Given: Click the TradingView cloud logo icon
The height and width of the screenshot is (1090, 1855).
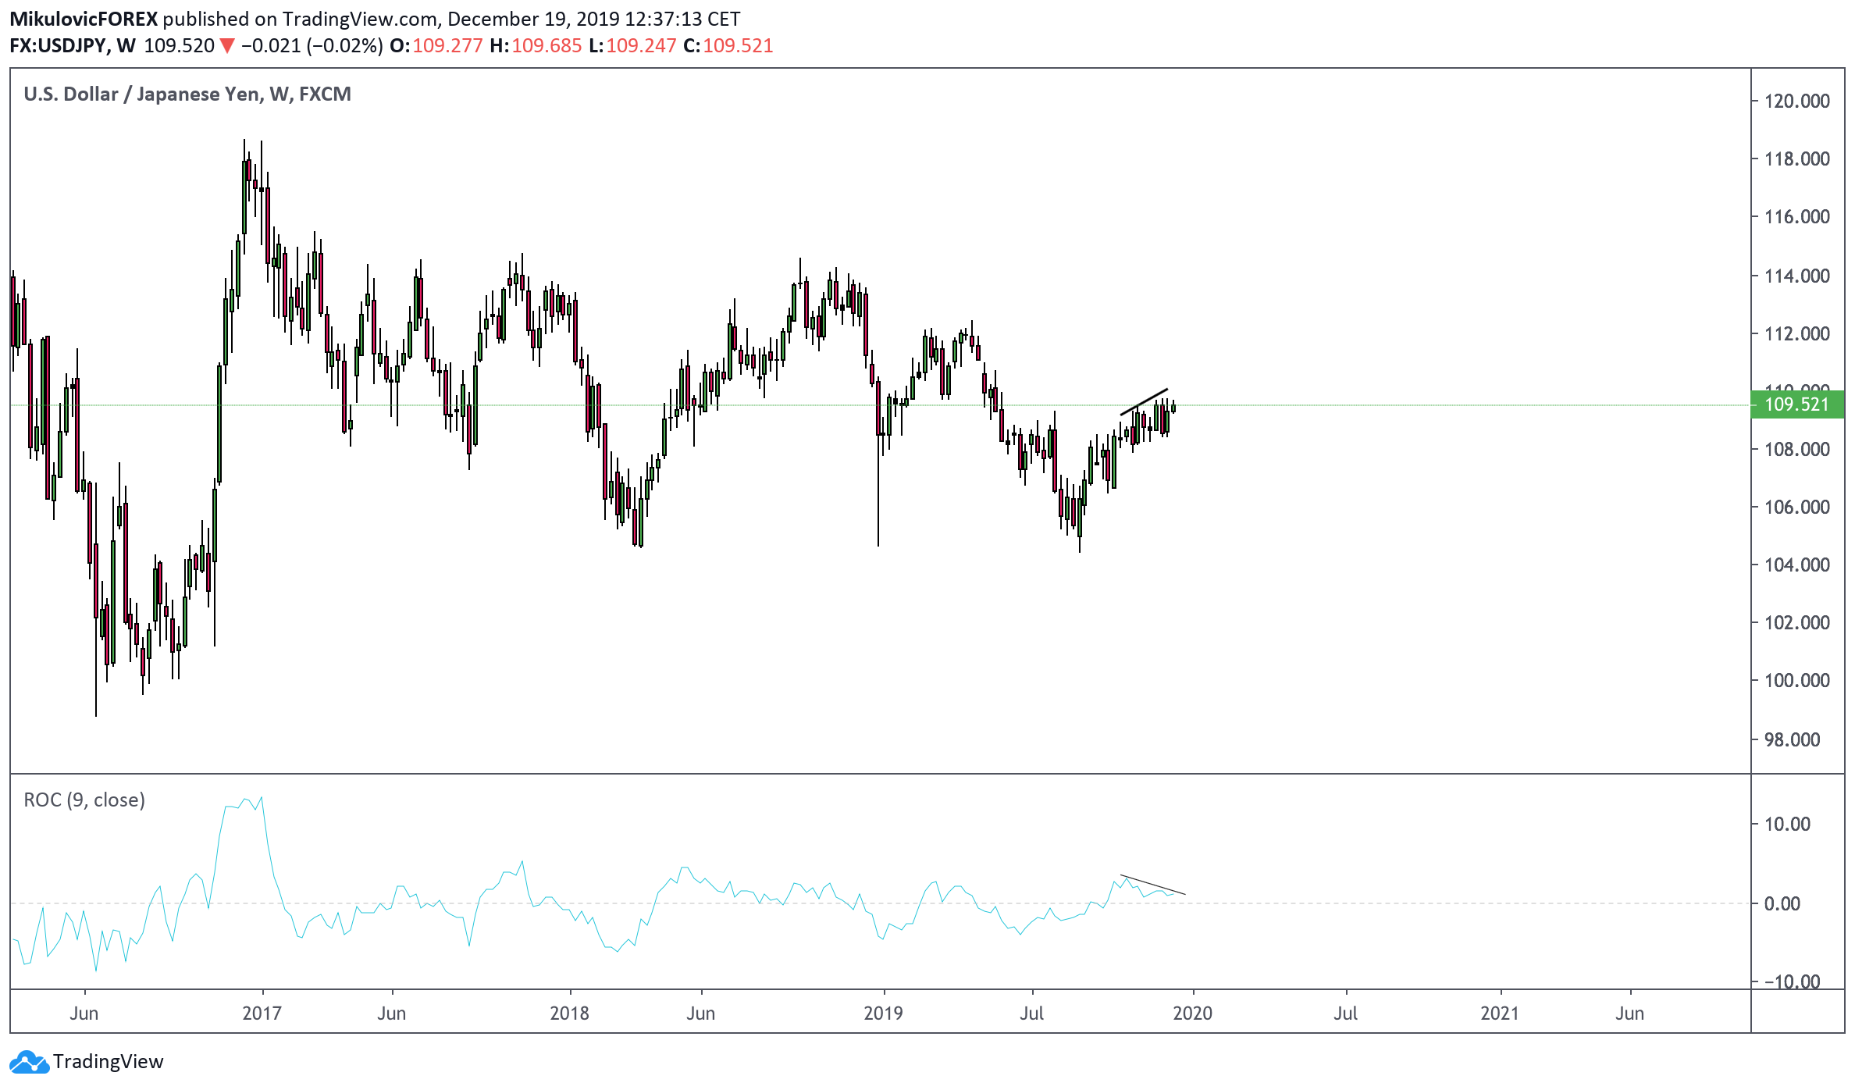Looking at the screenshot, I should coord(30,1062).
